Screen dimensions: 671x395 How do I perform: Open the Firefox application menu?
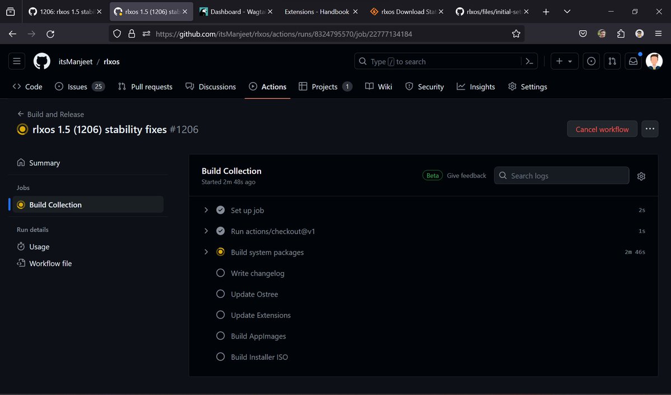(659, 34)
